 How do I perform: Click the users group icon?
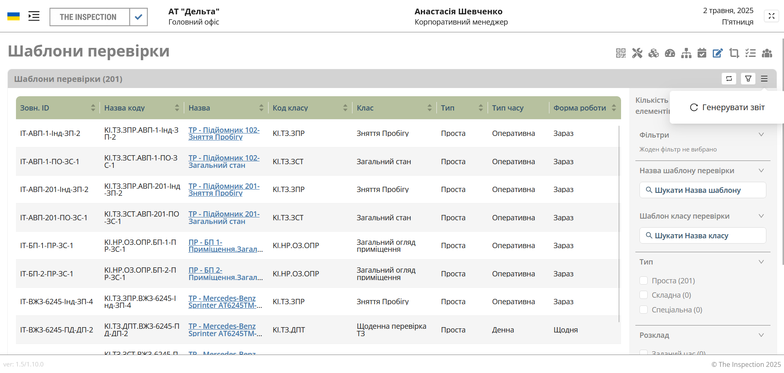(767, 53)
